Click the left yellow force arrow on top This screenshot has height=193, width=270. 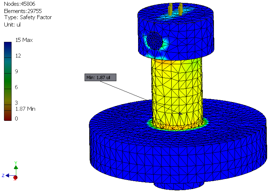pos(170,10)
